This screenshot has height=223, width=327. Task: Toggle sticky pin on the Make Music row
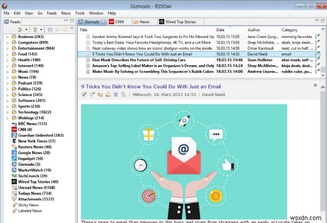tap(317, 71)
